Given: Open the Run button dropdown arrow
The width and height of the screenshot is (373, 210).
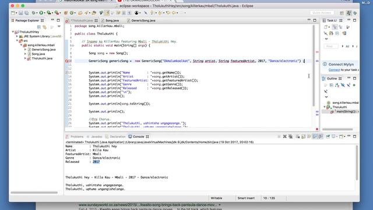Looking at the screenshot, I should [44, 13].
